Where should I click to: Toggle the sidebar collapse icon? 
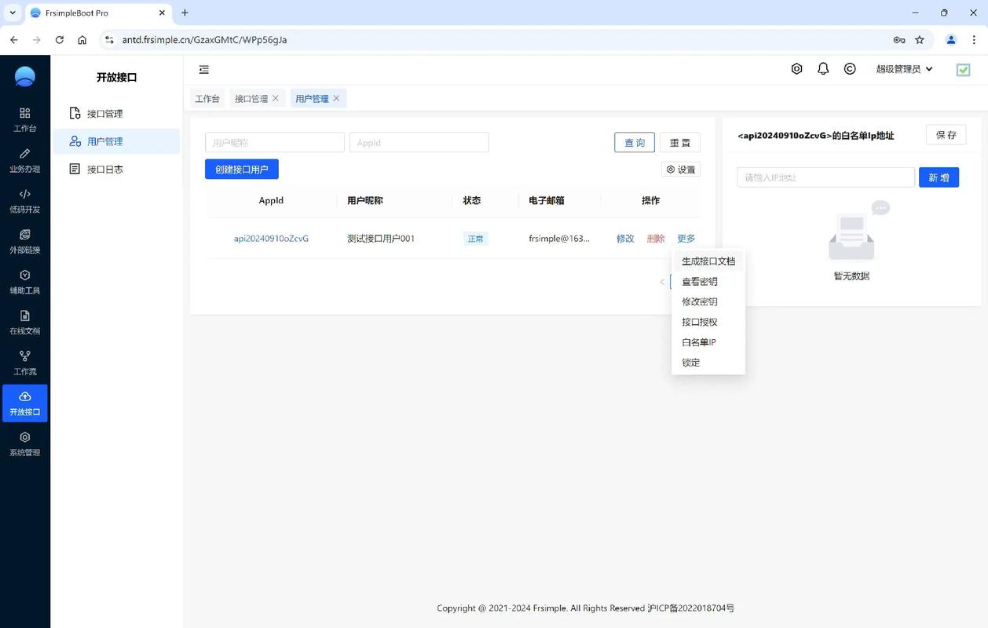[203, 69]
